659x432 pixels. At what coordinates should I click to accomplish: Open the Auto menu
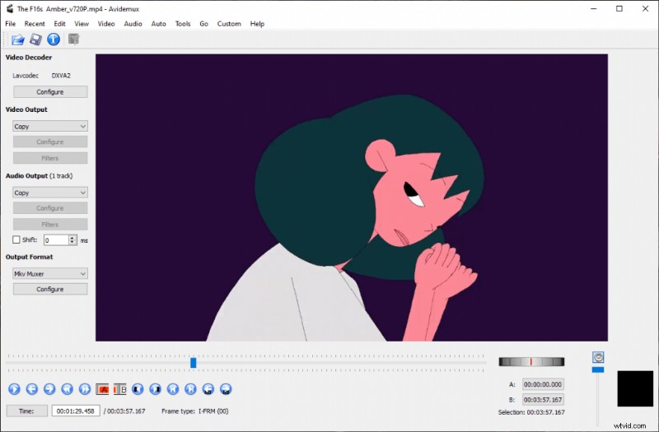[x=158, y=24]
